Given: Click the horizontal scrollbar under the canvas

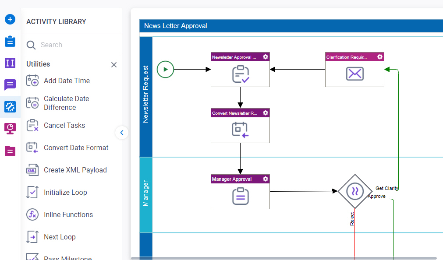Looking at the screenshot, I should pyautogui.click(x=284, y=258).
